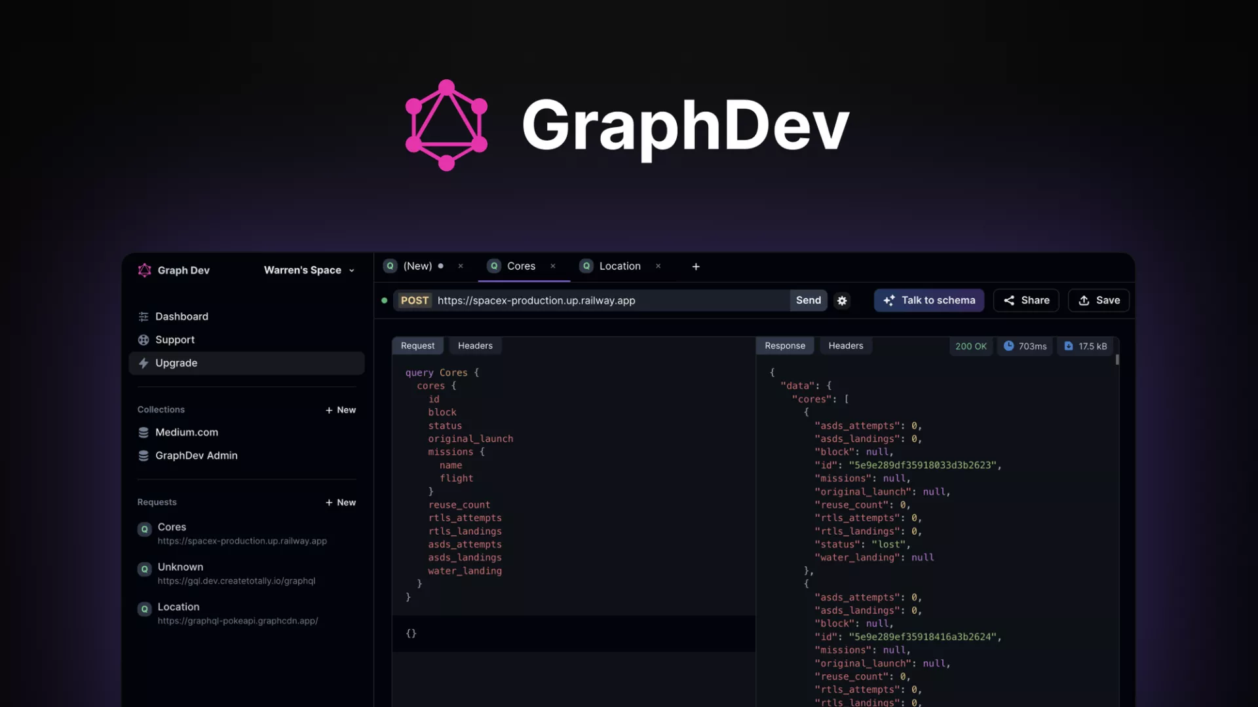The width and height of the screenshot is (1258, 707).
Task: Click the Dashboard sliders icon
Action: click(x=143, y=317)
